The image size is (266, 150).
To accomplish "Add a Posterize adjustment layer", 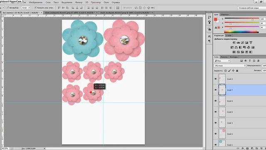I will tap(238, 52).
